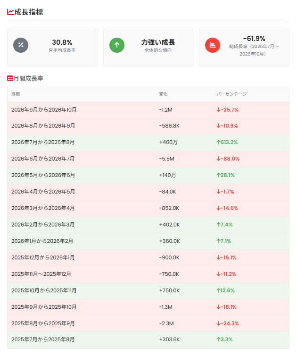Select row 2025年9月から2025年10月
296x362 pixels.
tap(148, 307)
